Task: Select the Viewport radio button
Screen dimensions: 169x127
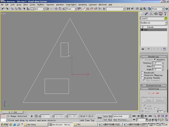Action: point(143,59)
